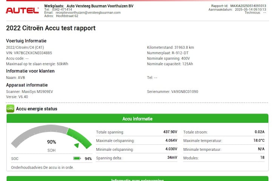Click the vehicle line 2022/Citroën/C4 (C41)

pos(25,48)
